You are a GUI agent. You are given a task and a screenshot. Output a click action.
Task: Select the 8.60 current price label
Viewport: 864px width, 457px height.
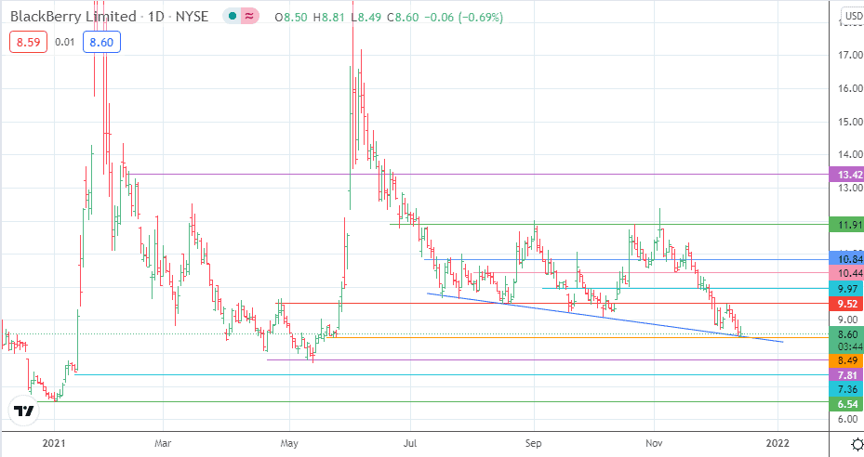point(846,334)
